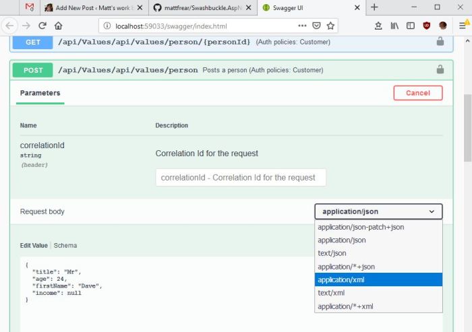Select text/json content type option
The width and height of the screenshot is (472, 332).
pos(378,253)
